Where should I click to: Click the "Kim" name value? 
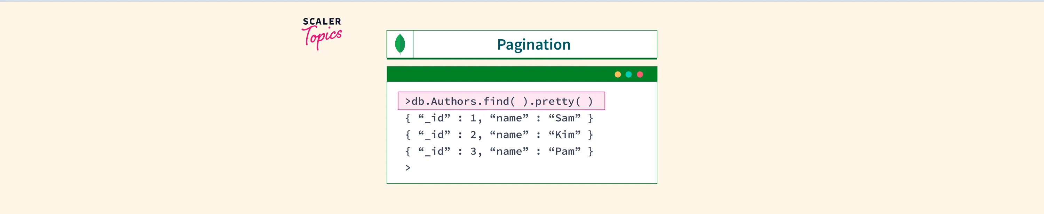pyautogui.click(x=564, y=135)
